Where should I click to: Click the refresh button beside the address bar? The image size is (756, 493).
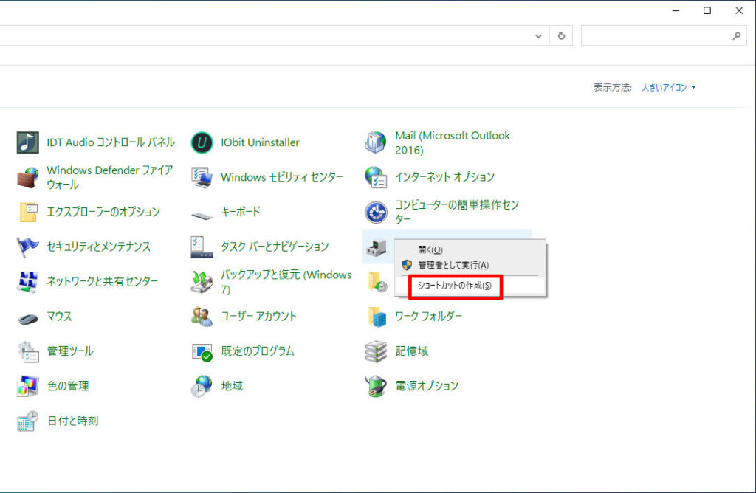pos(562,35)
